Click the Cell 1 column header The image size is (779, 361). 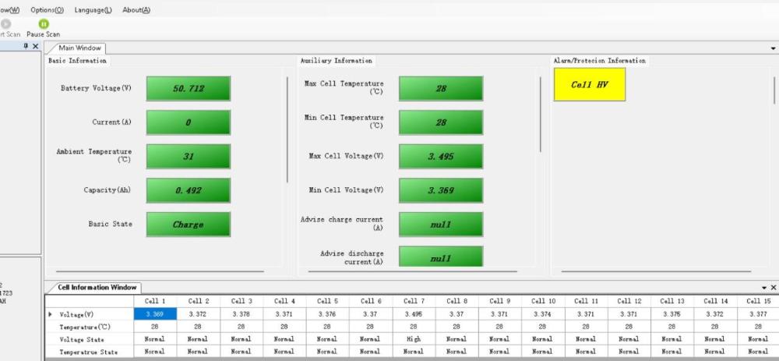[x=155, y=301]
